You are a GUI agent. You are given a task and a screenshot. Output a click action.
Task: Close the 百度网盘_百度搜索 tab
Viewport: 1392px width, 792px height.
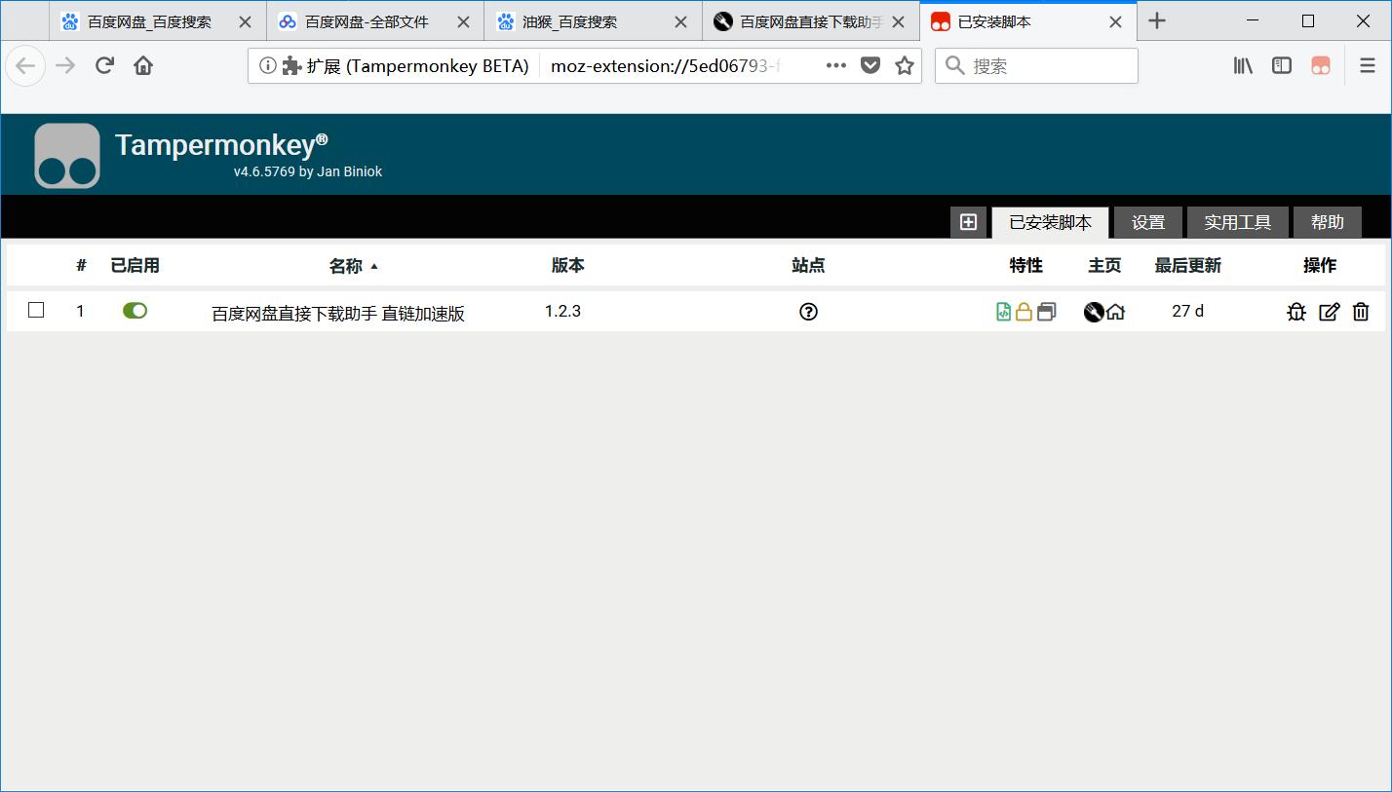(246, 21)
